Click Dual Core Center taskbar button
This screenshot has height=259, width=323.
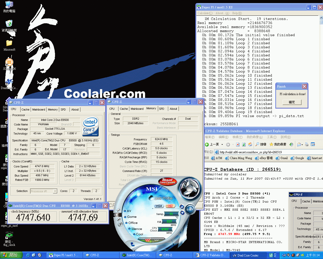point(249,255)
